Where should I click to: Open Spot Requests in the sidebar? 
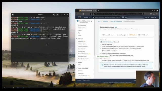[x=82, y=49]
